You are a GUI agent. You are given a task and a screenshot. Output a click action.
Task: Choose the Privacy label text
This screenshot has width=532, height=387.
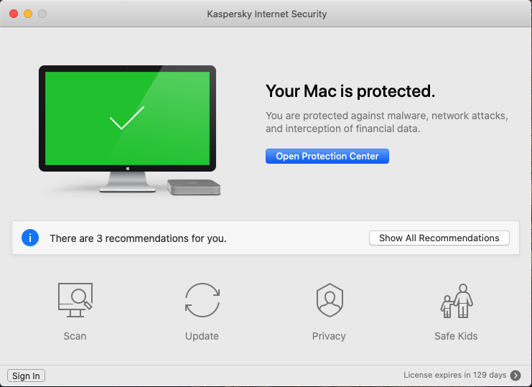click(329, 336)
